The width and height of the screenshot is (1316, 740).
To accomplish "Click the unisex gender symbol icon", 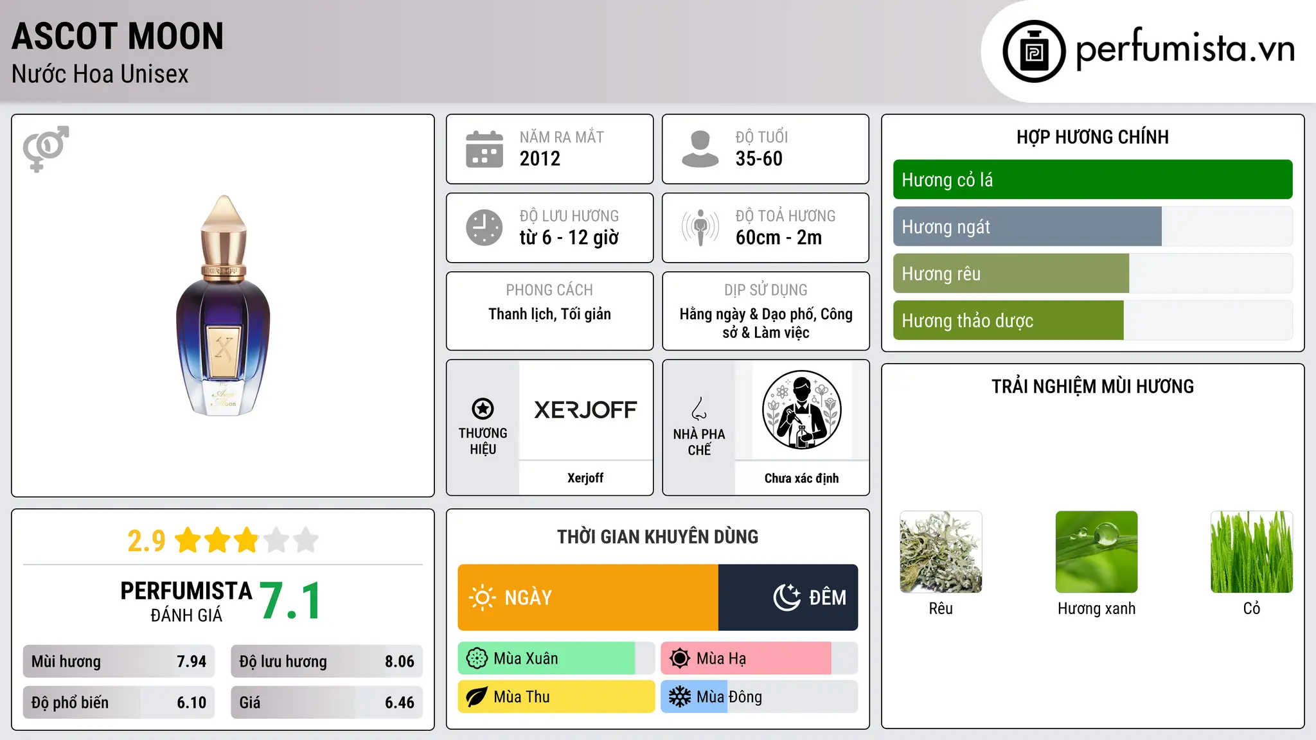I will pos(46,148).
